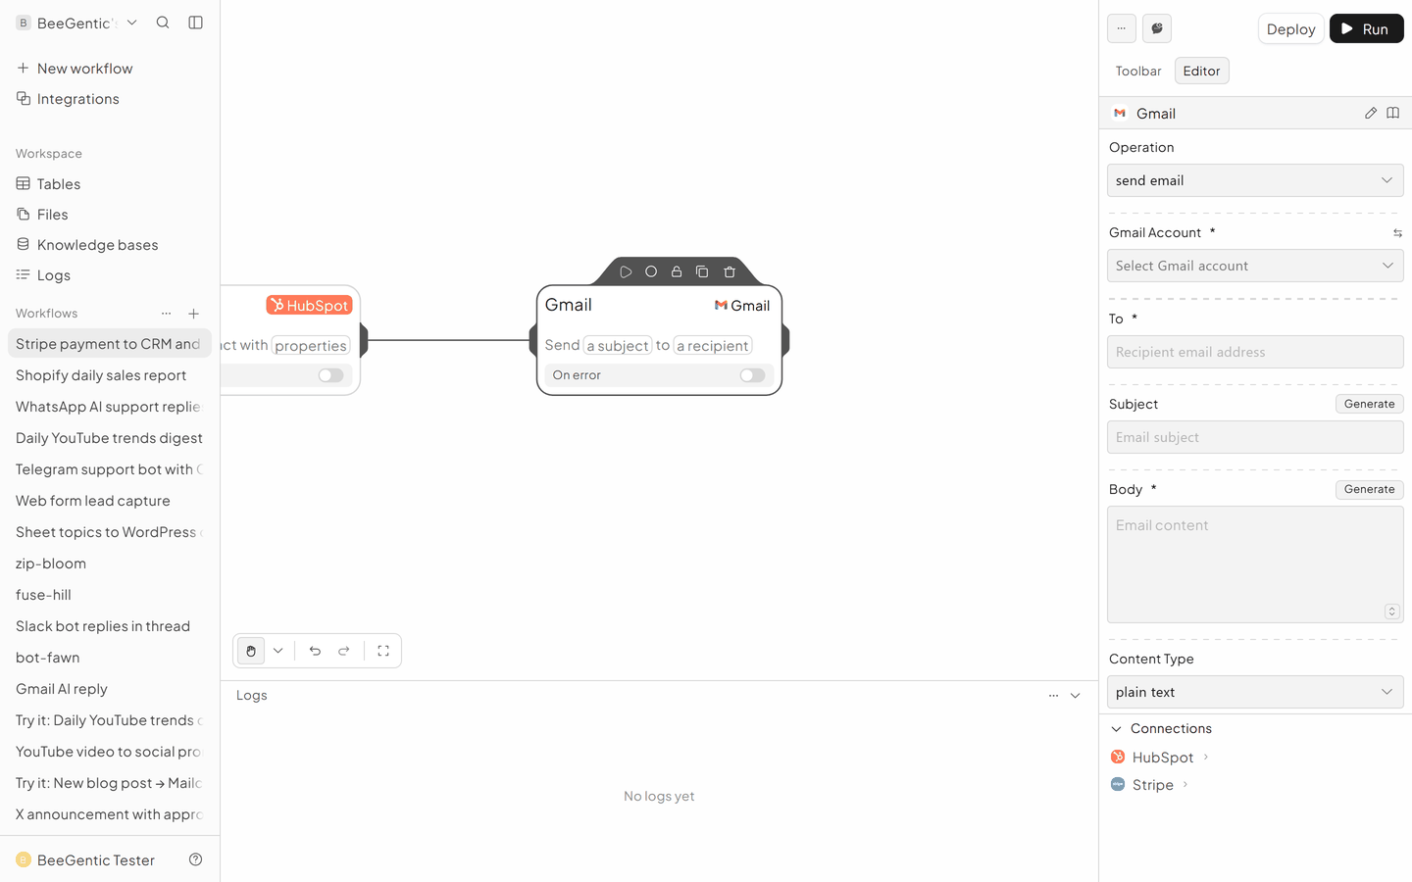Screen dimensions: 1412x882
Task: Open the chat bubble icon near Deploy
Action: coord(1157,28)
